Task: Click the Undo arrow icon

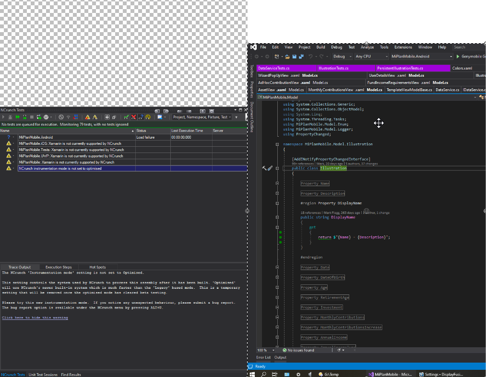Action: 311,57
